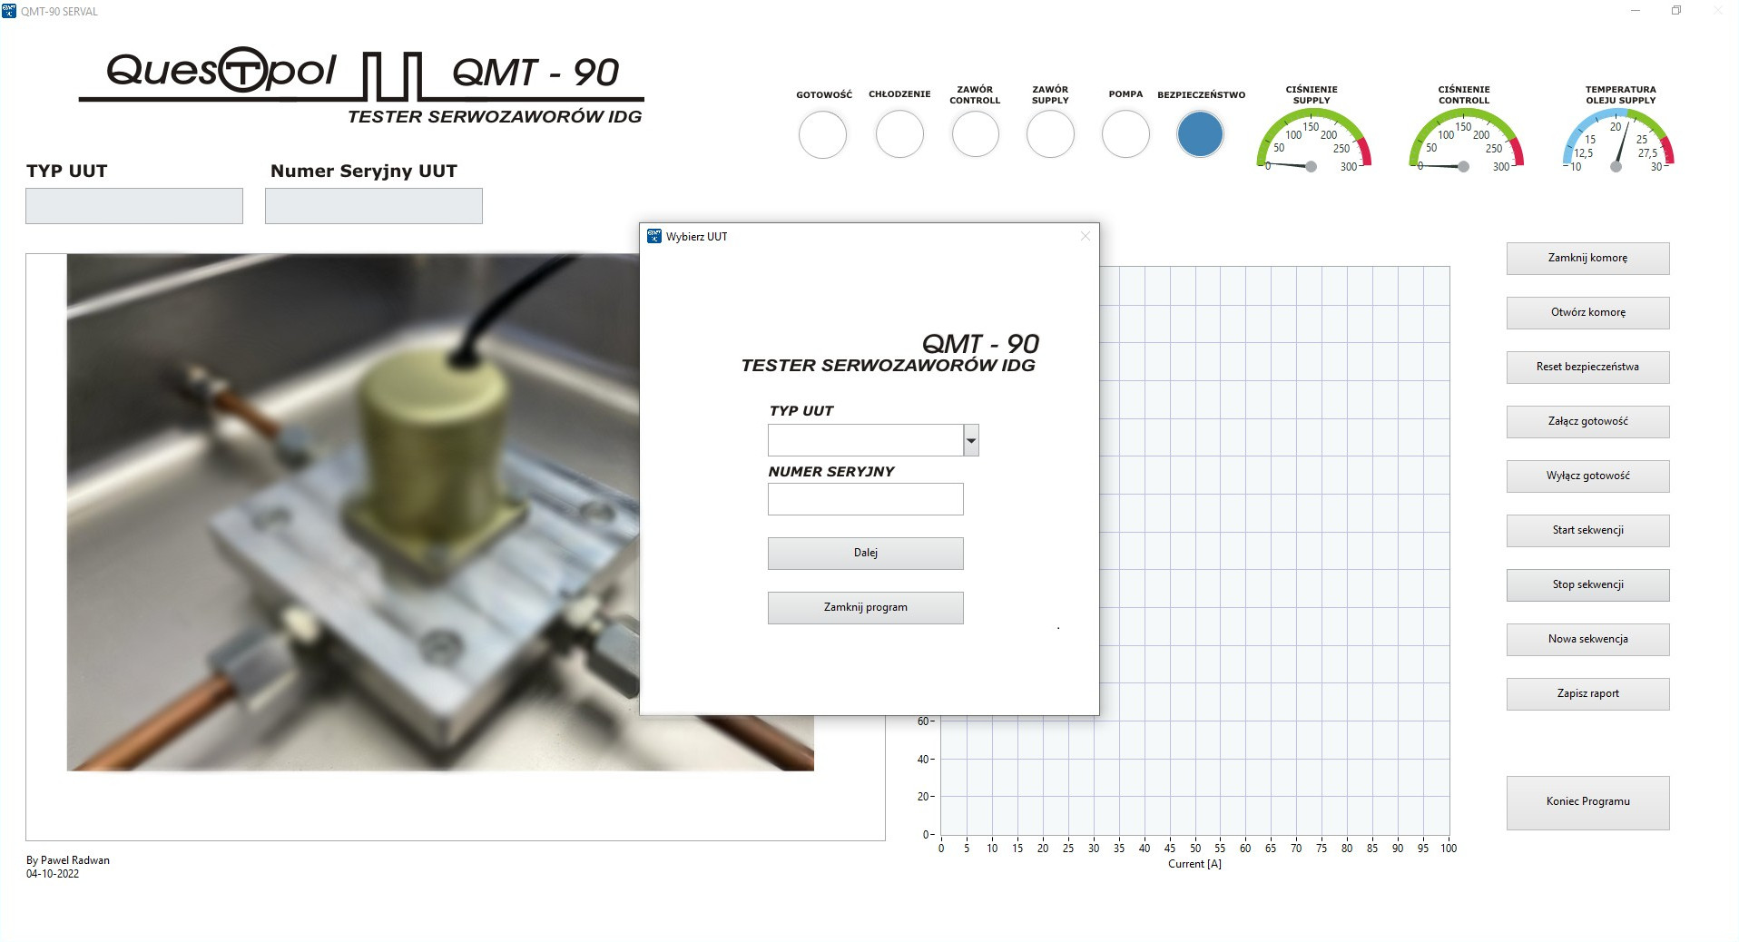This screenshot has height=942, width=1739.
Task: Click the CIŚNIENIE SUPPLY pressure gauge
Action: (1313, 140)
